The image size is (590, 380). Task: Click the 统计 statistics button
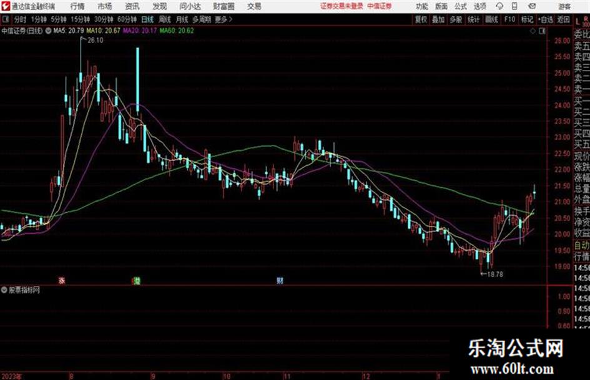[473, 19]
